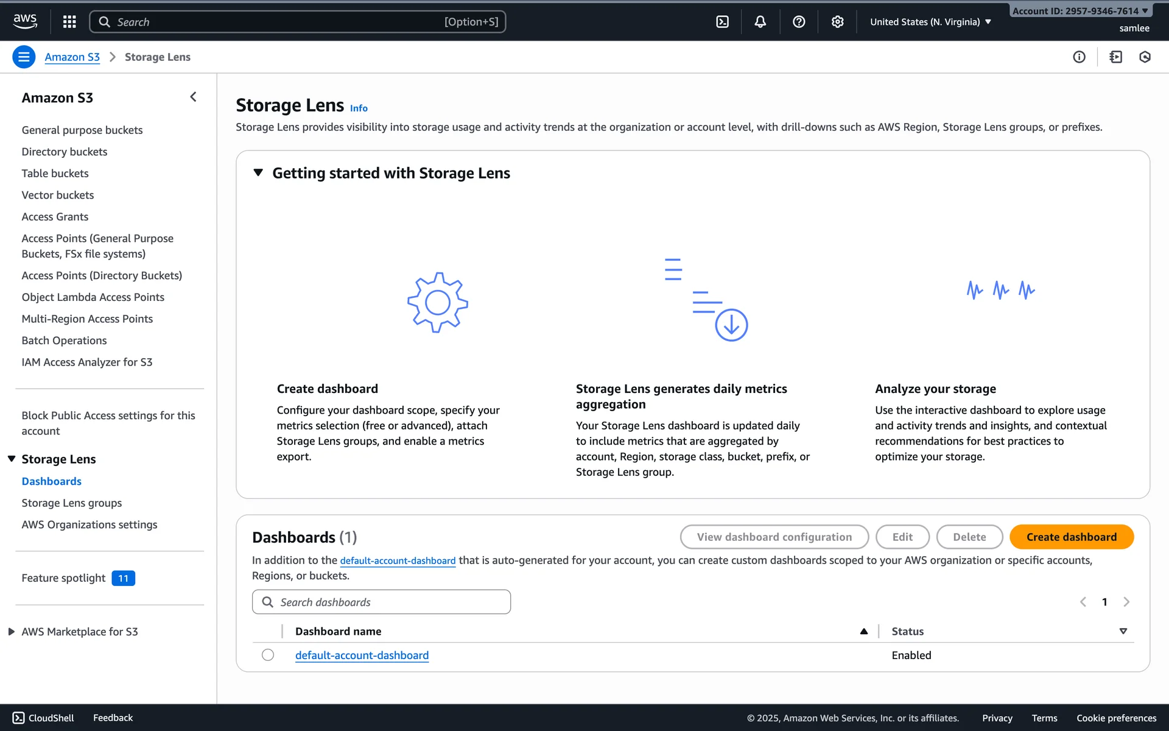1169x731 pixels.
Task: Click the Create dashboard button
Action: point(1071,537)
